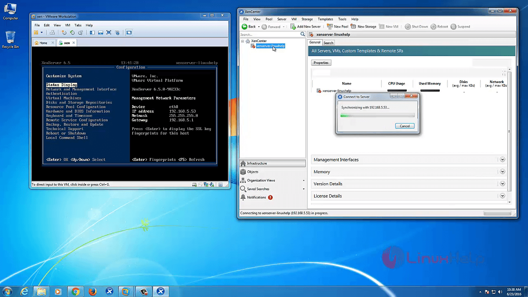Click the VMware send Ctrl+Alt+Del icon
Viewport: 528px width, 297px height.
click(x=52, y=33)
